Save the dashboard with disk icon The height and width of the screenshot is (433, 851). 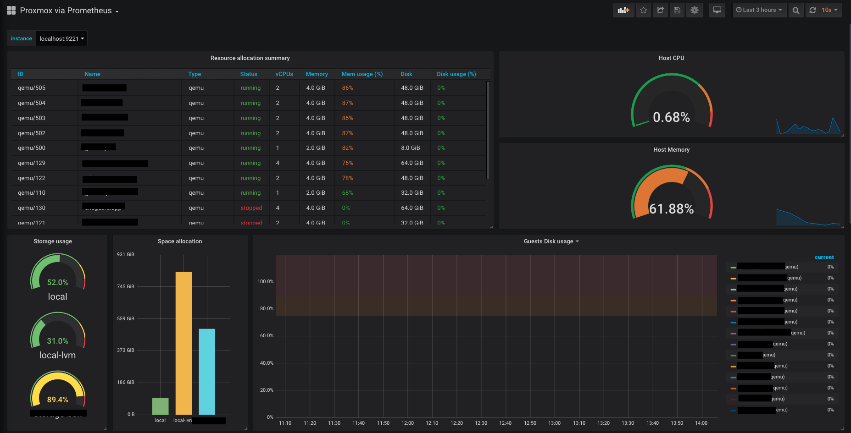point(677,10)
